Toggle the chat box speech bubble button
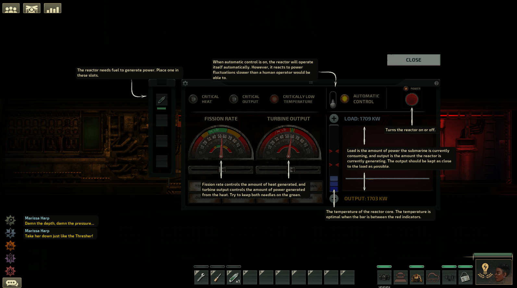 coord(12,283)
